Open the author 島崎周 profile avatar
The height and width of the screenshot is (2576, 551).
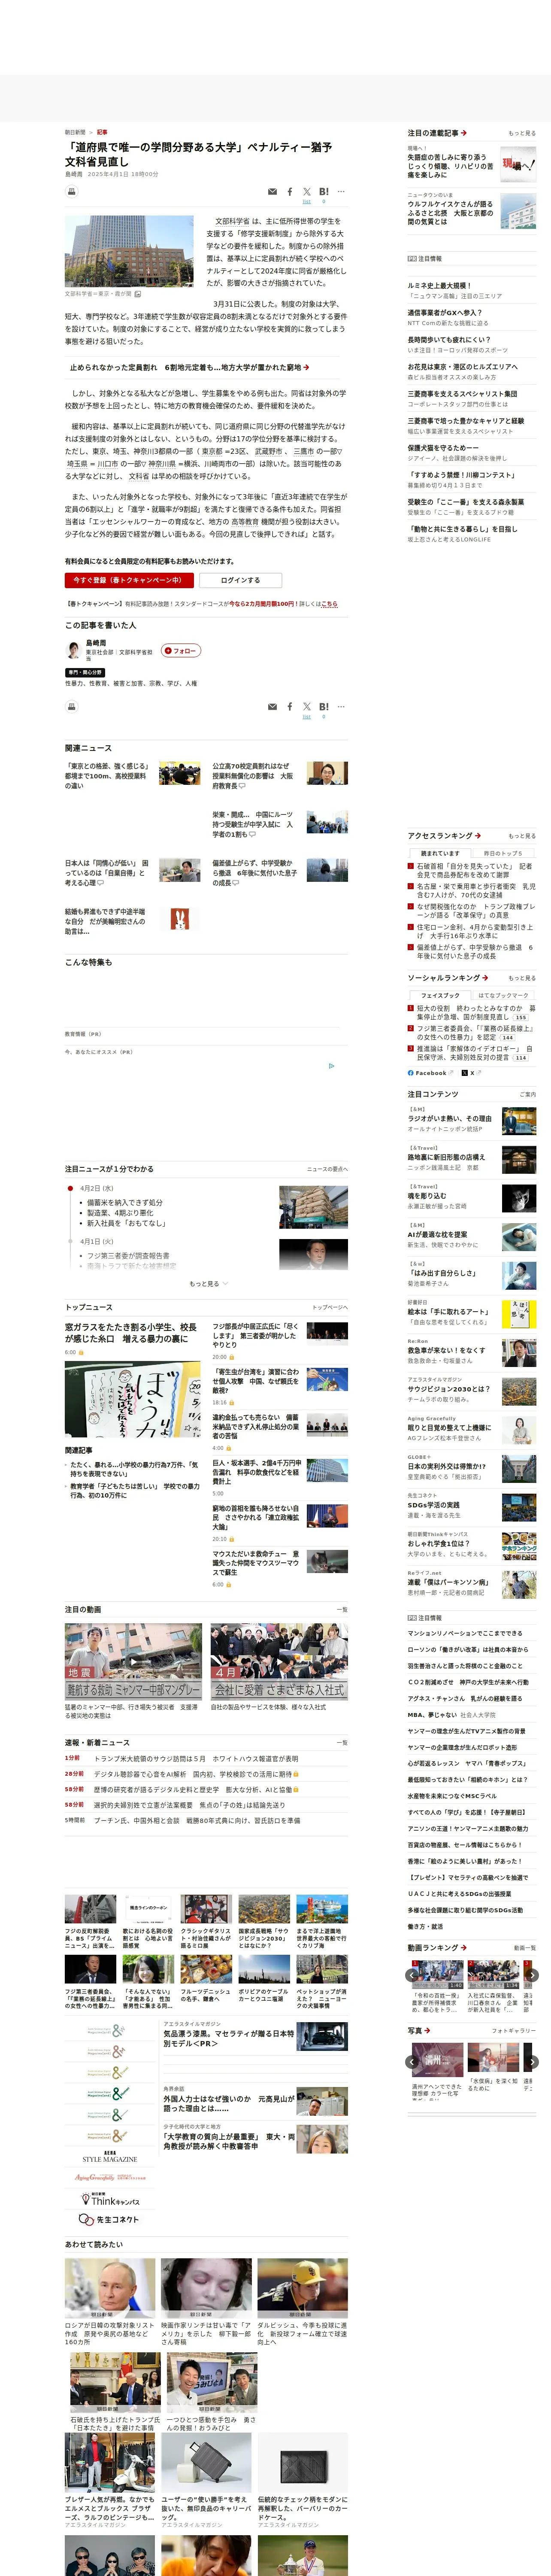(73, 650)
